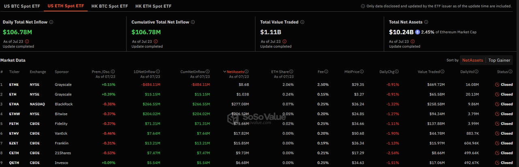The width and height of the screenshot is (519, 167).
Task: Click the -2.54% DailyChg for CETH
Action: 392,153
